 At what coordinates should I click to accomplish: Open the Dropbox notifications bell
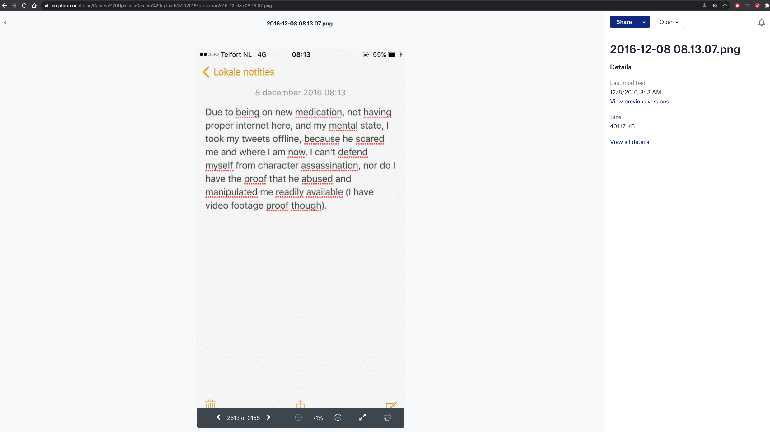coord(761,22)
